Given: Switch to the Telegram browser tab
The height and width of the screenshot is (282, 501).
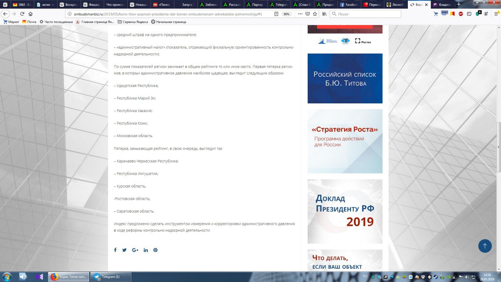Looking at the screenshot, I should pyautogui.click(x=280, y=5).
